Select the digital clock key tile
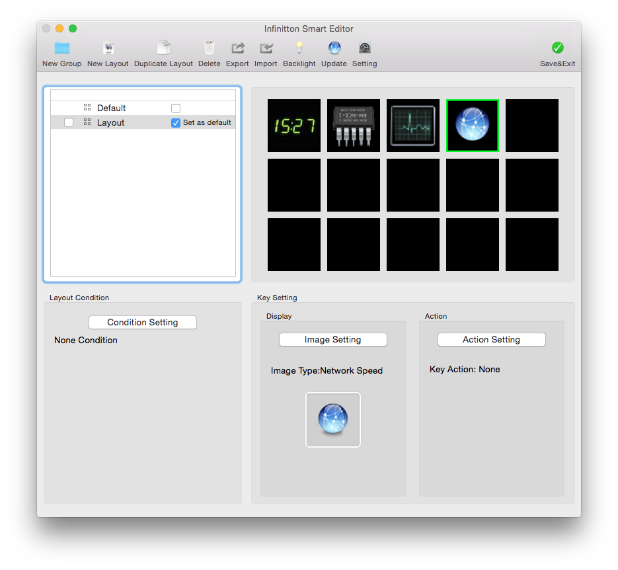 (x=294, y=126)
